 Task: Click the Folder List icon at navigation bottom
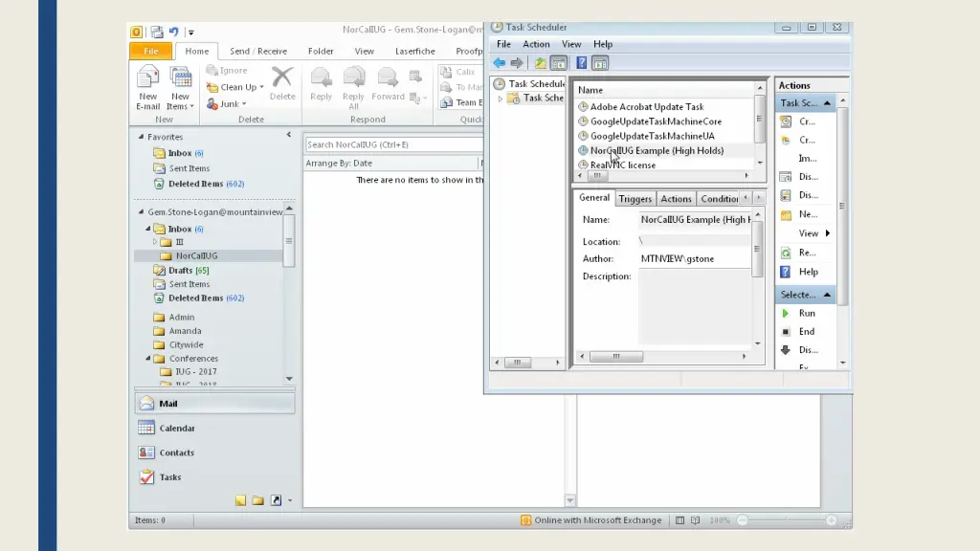pyautogui.click(x=258, y=500)
